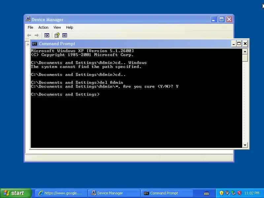The image size is (264, 198).
Task: Click the 'del Admin' command line text
Action: pyautogui.click(x=111, y=82)
